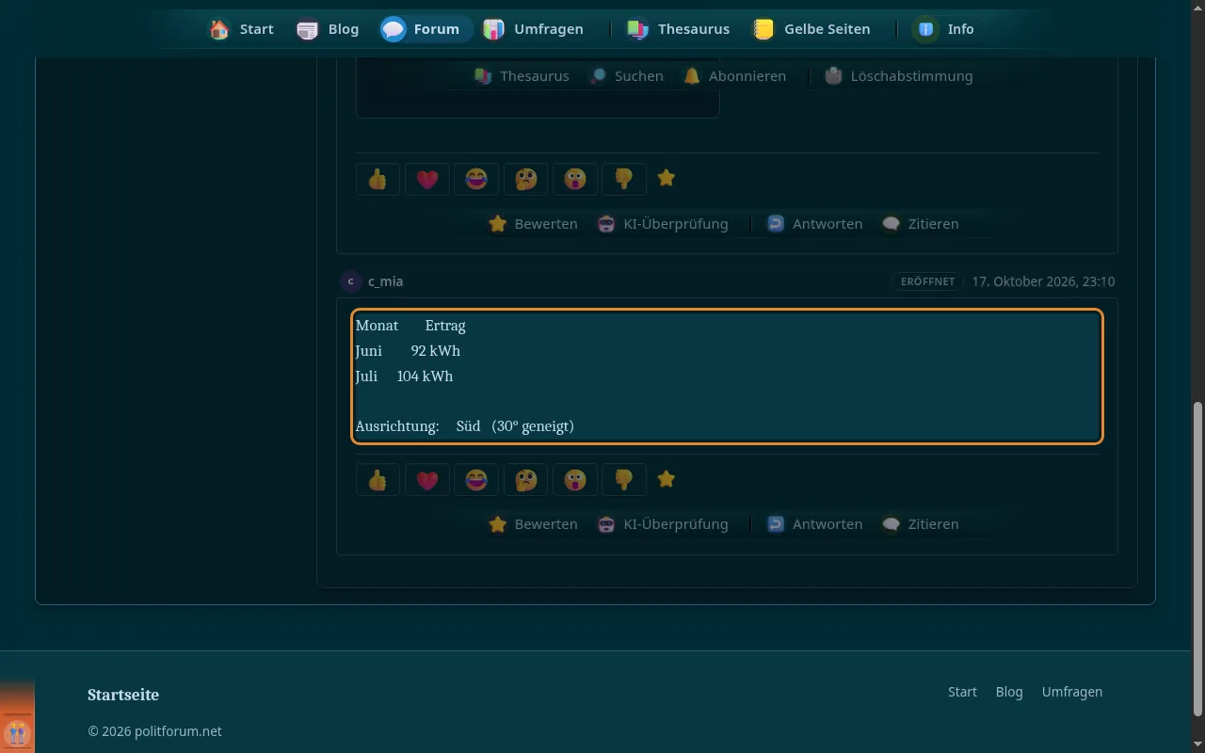Add thinking emoji to c_mia's post
The width and height of the screenshot is (1205, 753).
[x=525, y=480]
